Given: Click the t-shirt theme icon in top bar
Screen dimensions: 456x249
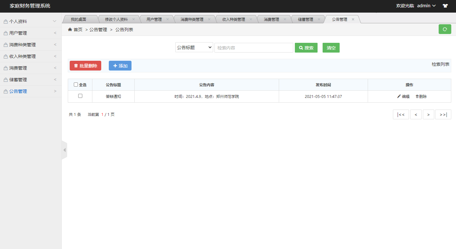Looking at the screenshot, I should coord(445,6).
